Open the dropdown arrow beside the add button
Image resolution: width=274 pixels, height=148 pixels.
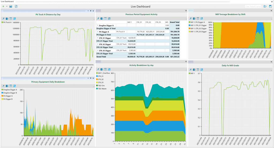pos(7,6)
